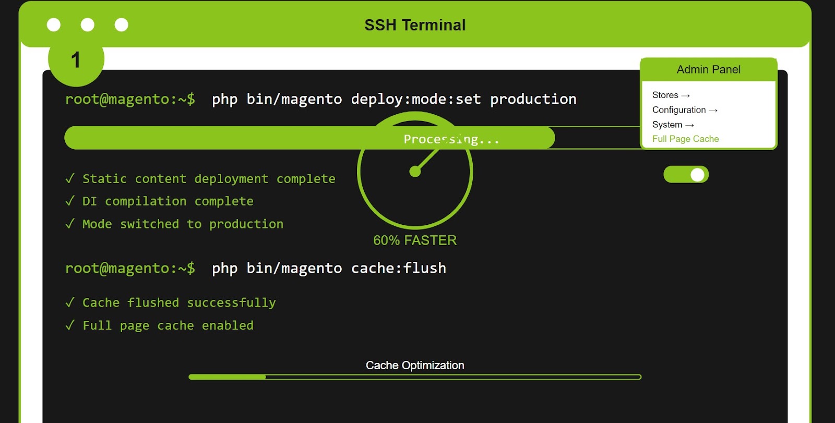835x423 pixels.
Task: Click the checkmark beside 'DI compilation complete'
Action: coord(70,201)
